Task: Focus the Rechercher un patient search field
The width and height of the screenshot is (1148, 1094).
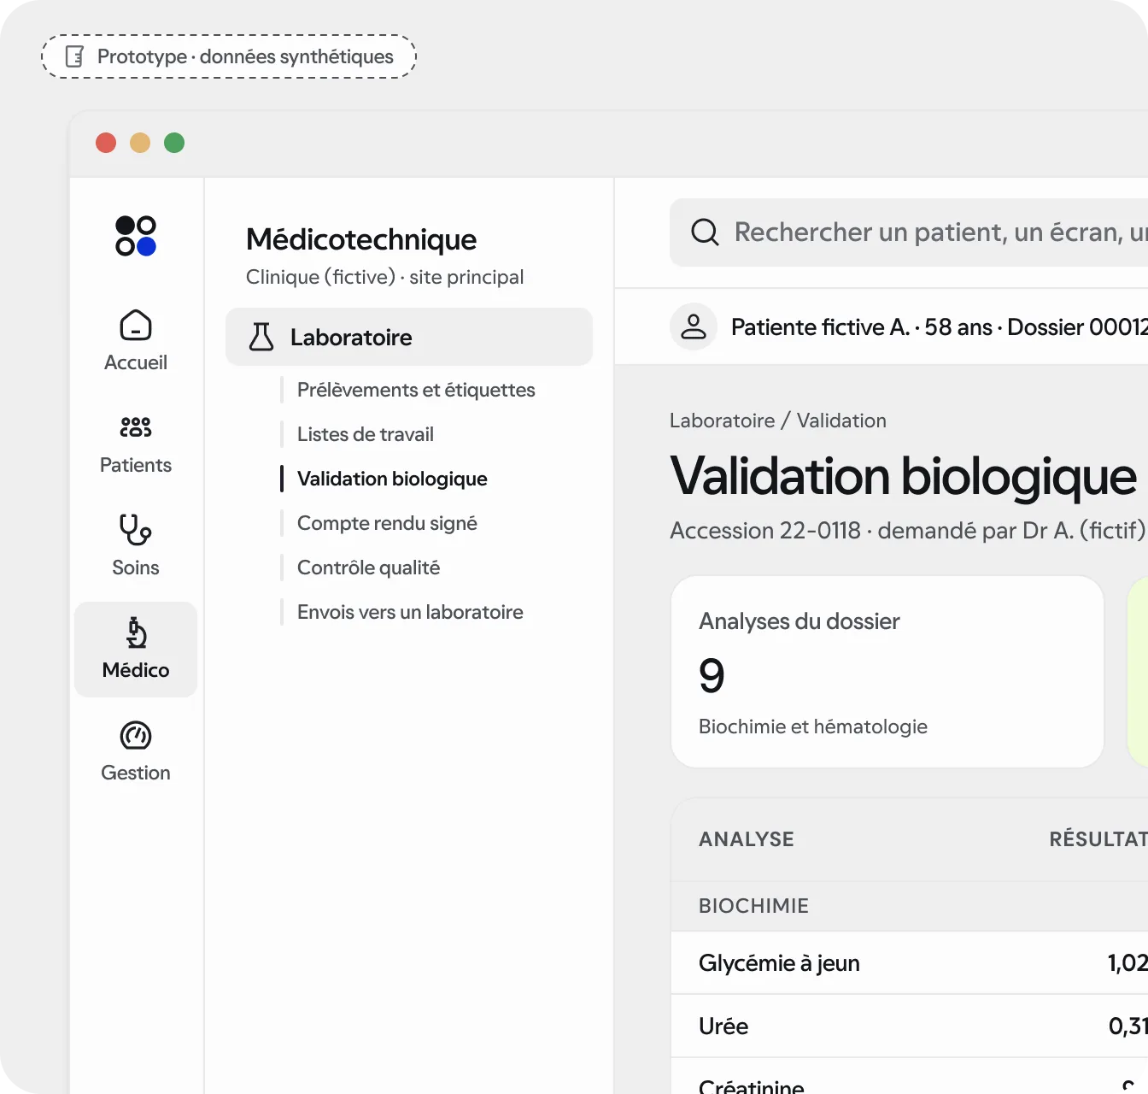Action: (x=909, y=232)
